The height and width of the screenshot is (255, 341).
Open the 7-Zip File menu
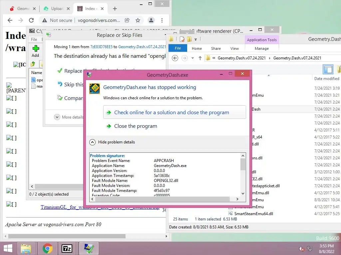pos(34,40)
